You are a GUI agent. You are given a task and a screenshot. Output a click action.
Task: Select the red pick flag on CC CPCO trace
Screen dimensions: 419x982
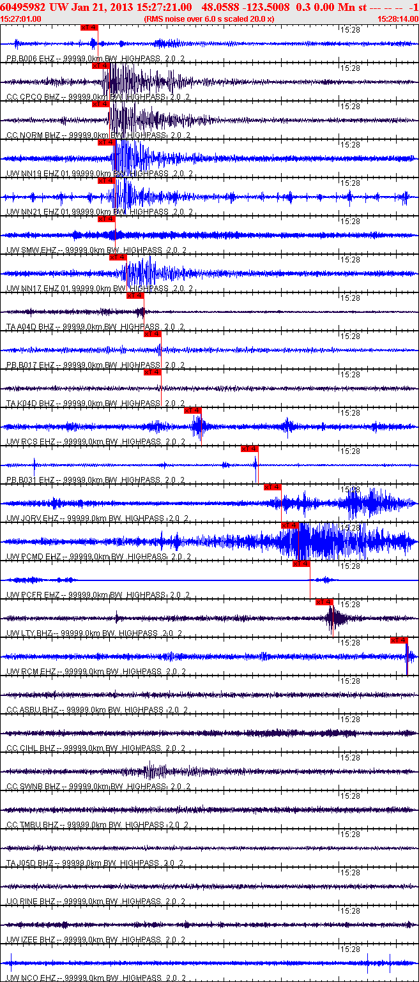(x=101, y=66)
